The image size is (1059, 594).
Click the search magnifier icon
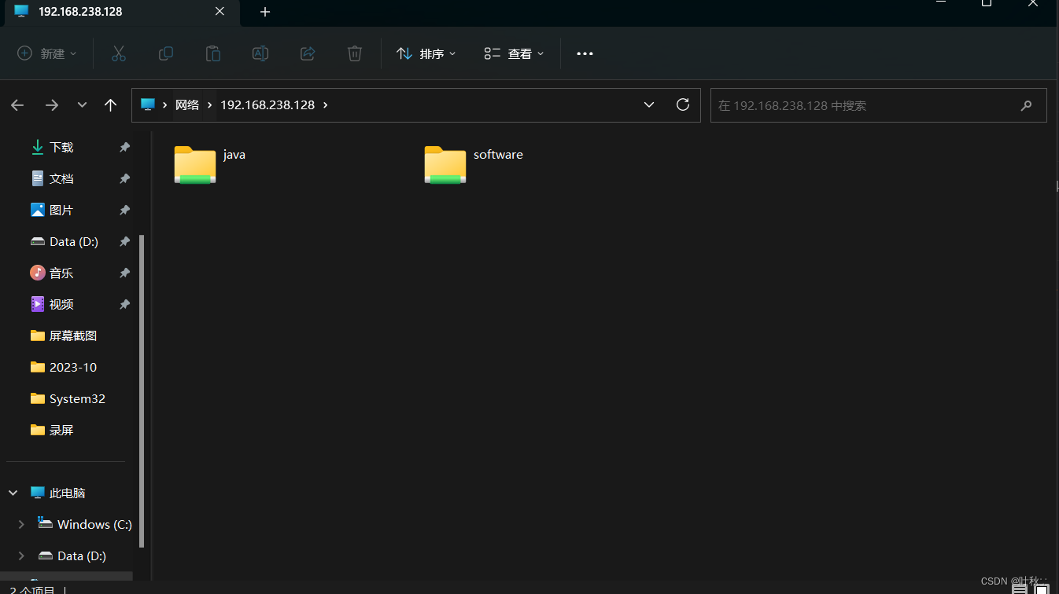pos(1026,105)
